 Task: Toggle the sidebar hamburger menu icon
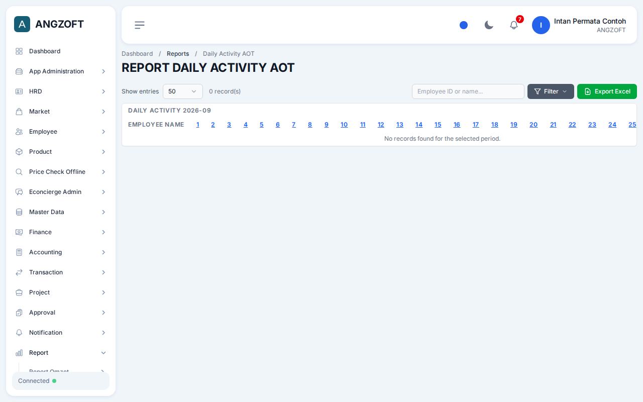[x=140, y=25]
